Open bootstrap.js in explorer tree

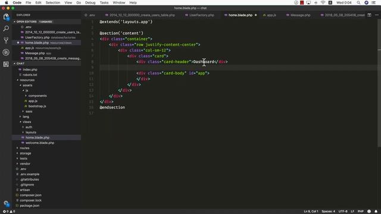click(37, 106)
